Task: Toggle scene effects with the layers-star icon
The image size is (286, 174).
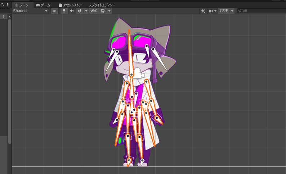Action: coord(80,11)
